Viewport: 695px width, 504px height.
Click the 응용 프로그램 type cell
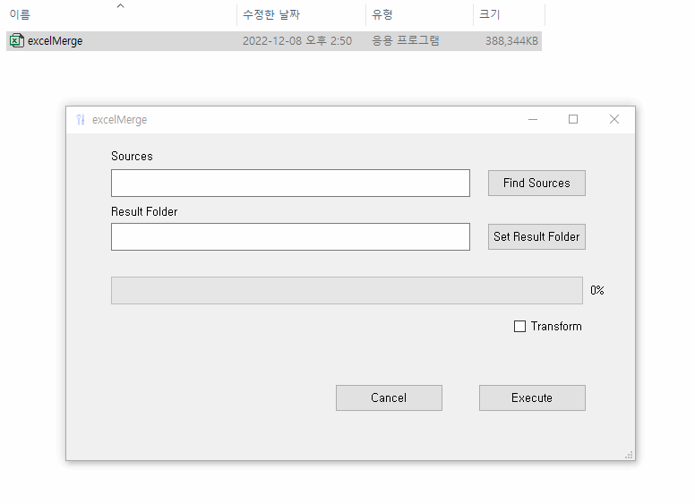(x=405, y=41)
